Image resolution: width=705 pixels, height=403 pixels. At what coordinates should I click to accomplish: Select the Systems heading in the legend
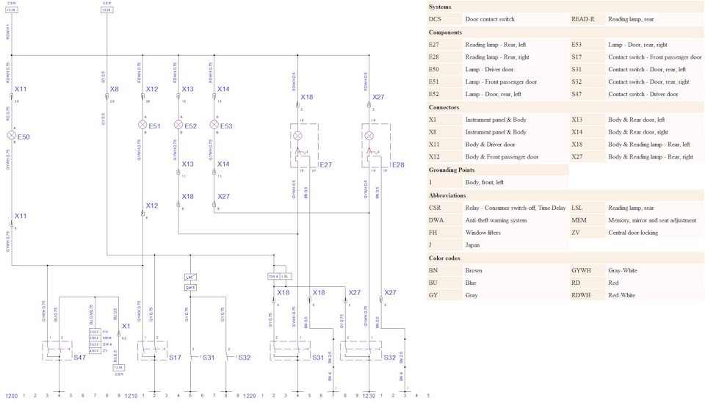pyautogui.click(x=440, y=7)
